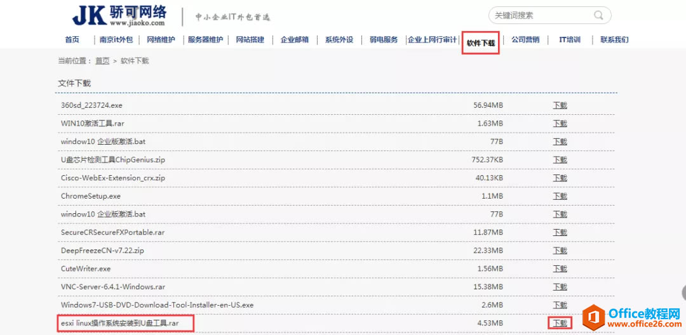This screenshot has width=686, height=335.
Task: Click file name U盘芯片检测工具ChipGenius.zip
Action: [x=113, y=160]
